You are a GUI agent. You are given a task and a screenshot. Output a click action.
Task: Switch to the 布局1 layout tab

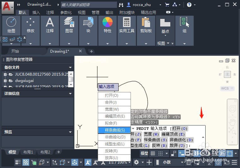pos(28,152)
